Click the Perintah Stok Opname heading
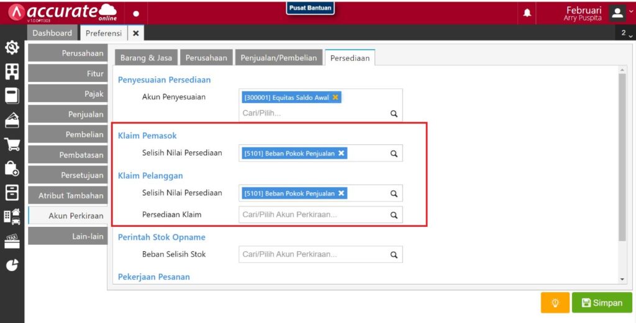 point(161,237)
